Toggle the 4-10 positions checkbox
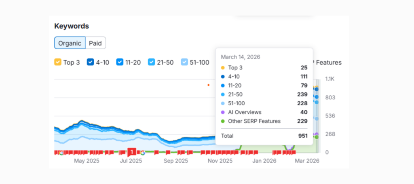414x184 pixels. 91,63
